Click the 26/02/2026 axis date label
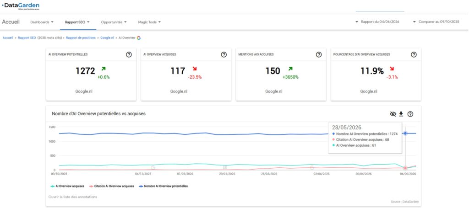This screenshot has width=469, height=208. tap(269, 174)
